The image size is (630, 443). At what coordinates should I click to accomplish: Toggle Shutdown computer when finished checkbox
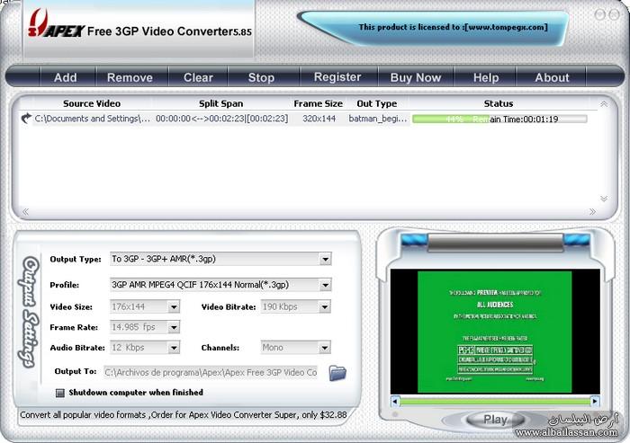click(60, 393)
